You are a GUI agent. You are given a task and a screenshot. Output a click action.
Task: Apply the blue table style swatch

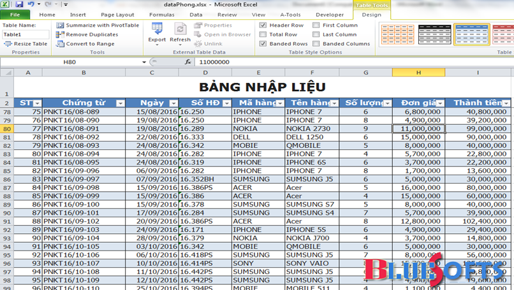[x=472, y=34]
